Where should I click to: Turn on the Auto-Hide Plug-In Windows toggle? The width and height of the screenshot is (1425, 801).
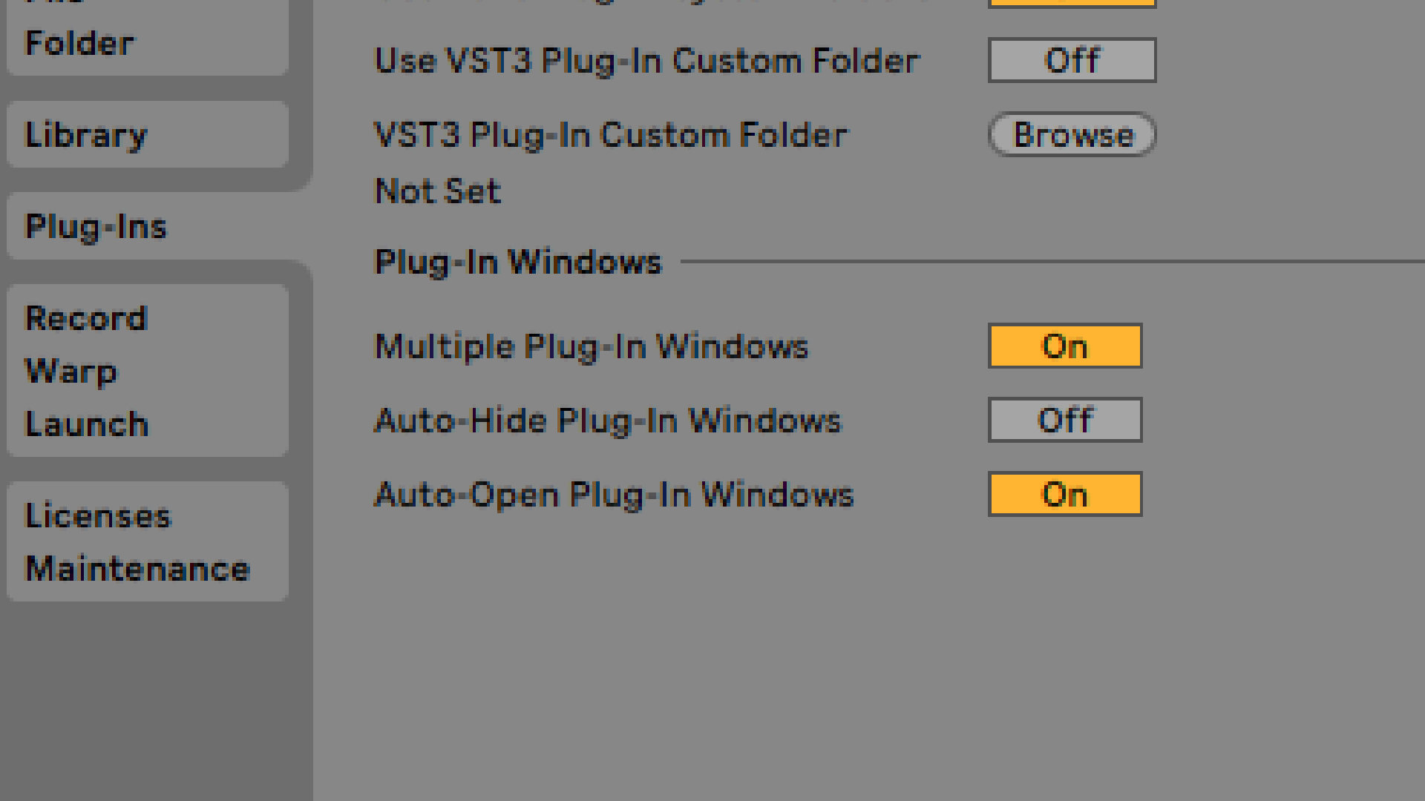(1064, 421)
